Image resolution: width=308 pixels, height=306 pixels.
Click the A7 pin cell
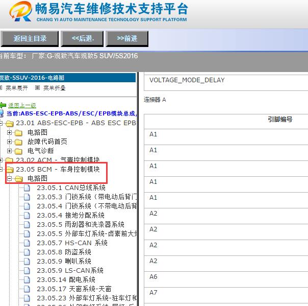[x=226, y=295]
